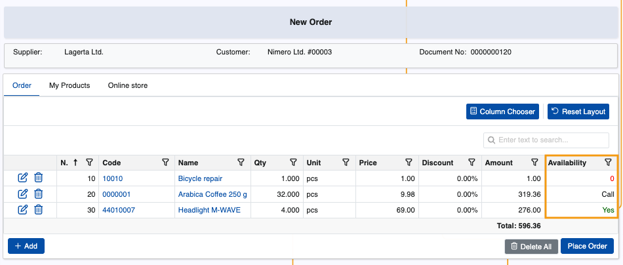The width and height of the screenshot is (623, 265).
Task: Edit the Headlight M-WAVE row
Action: pos(23,209)
